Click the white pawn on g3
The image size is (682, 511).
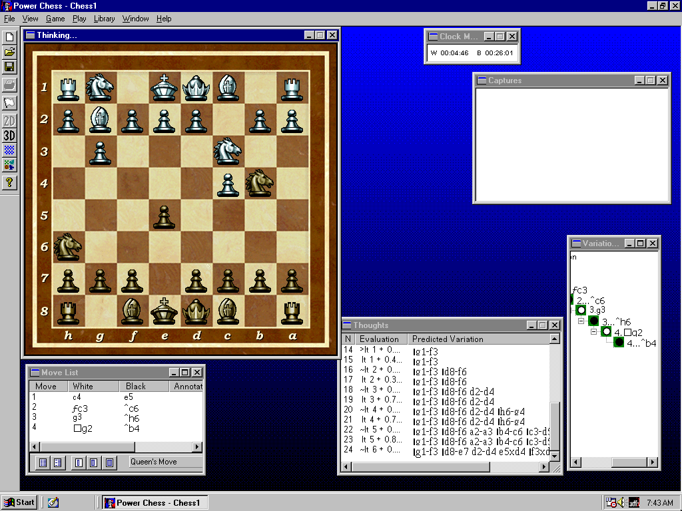click(x=100, y=152)
